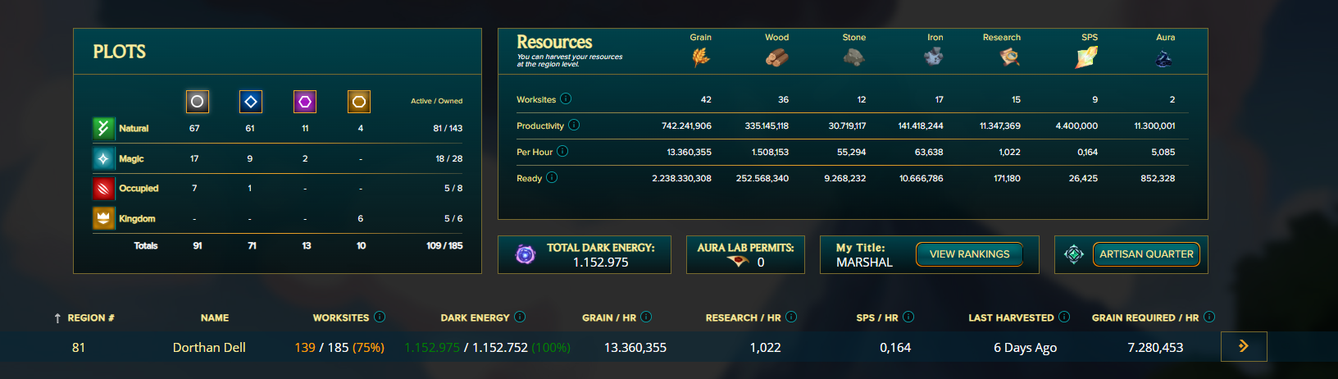1338x379 pixels.
Task: Click the Occupied plot type icon
Action: coord(103,189)
